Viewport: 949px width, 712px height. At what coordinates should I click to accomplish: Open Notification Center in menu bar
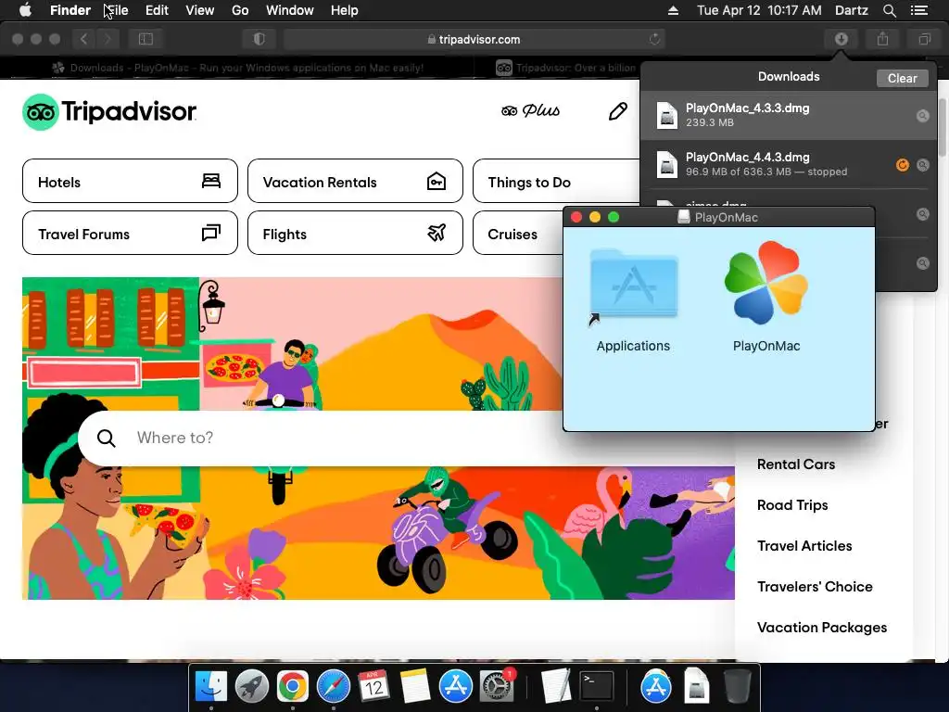click(x=918, y=10)
